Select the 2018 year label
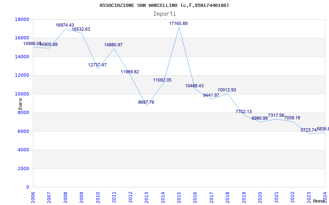Viewport: 329px width, 205px height. point(228,197)
